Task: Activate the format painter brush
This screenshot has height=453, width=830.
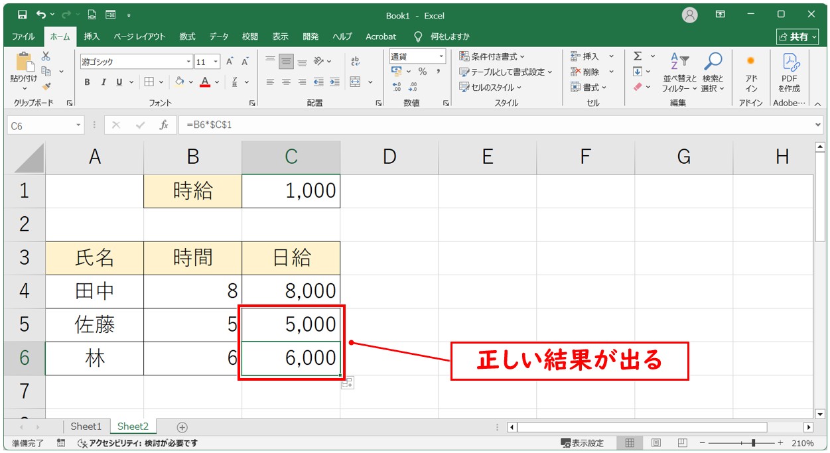Action: click(46, 86)
